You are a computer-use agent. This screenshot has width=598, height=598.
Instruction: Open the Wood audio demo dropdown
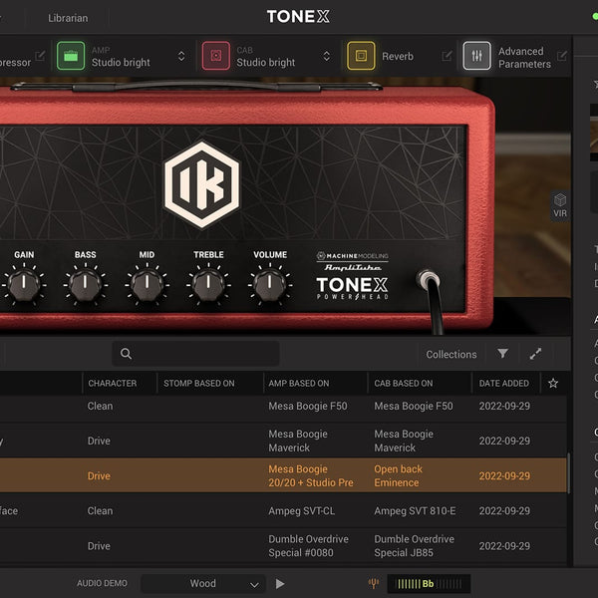click(x=203, y=583)
